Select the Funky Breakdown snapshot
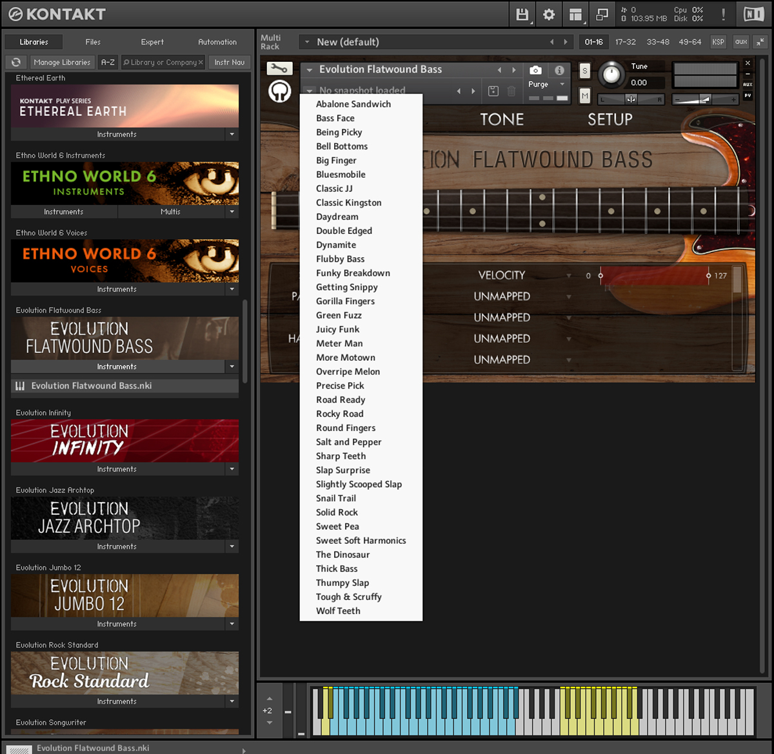Image resolution: width=774 pixels, height=754 pixels. coord(361,273)
